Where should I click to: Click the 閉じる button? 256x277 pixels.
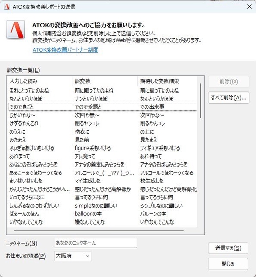[228, 264]
